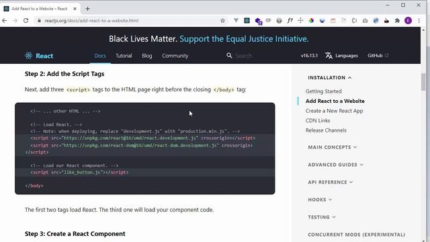Expand the Hooks section

pos(320,200)
